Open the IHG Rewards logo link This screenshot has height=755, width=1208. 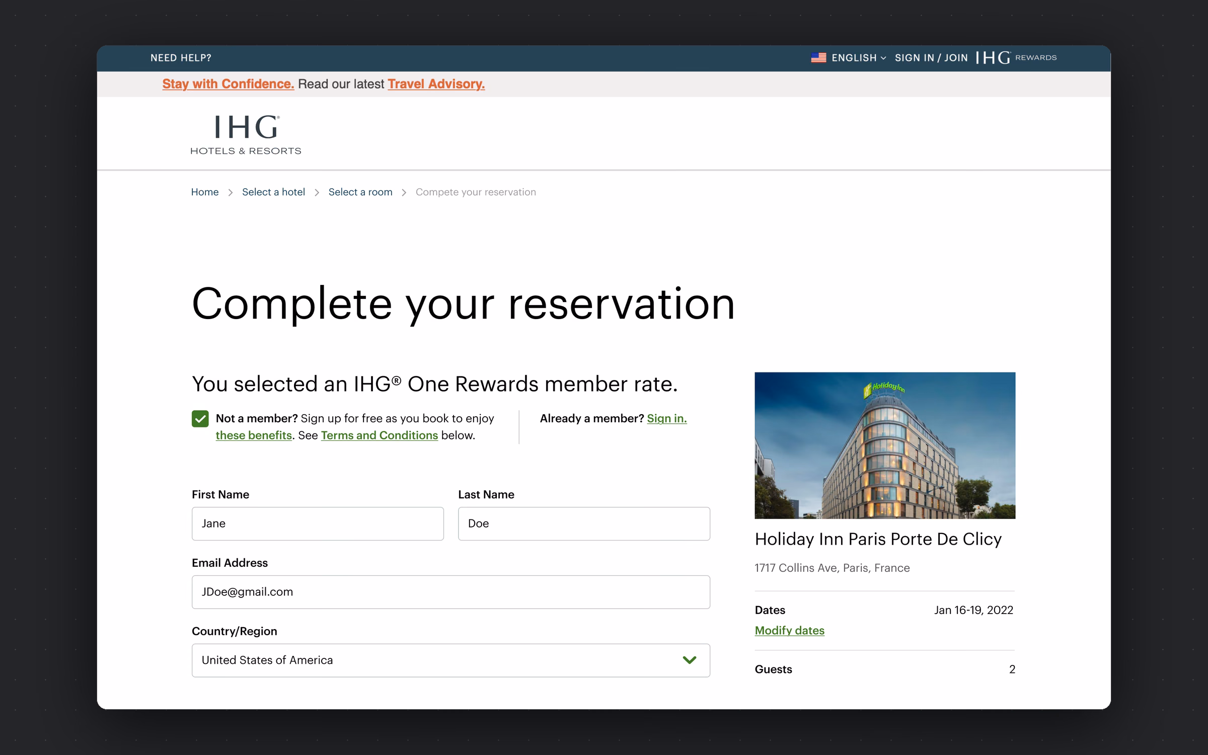1016,58
